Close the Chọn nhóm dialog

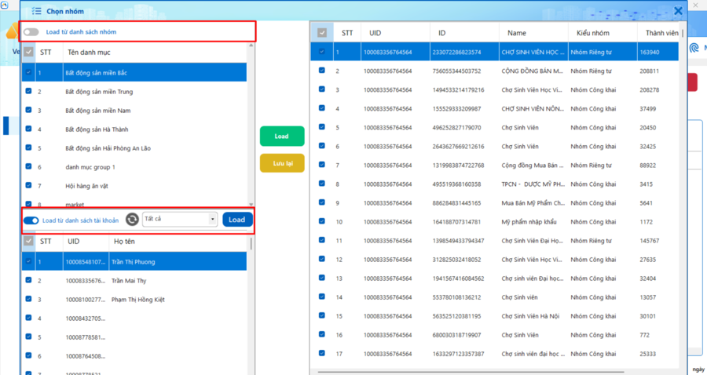pyautogui.click(x=678, y=11)
